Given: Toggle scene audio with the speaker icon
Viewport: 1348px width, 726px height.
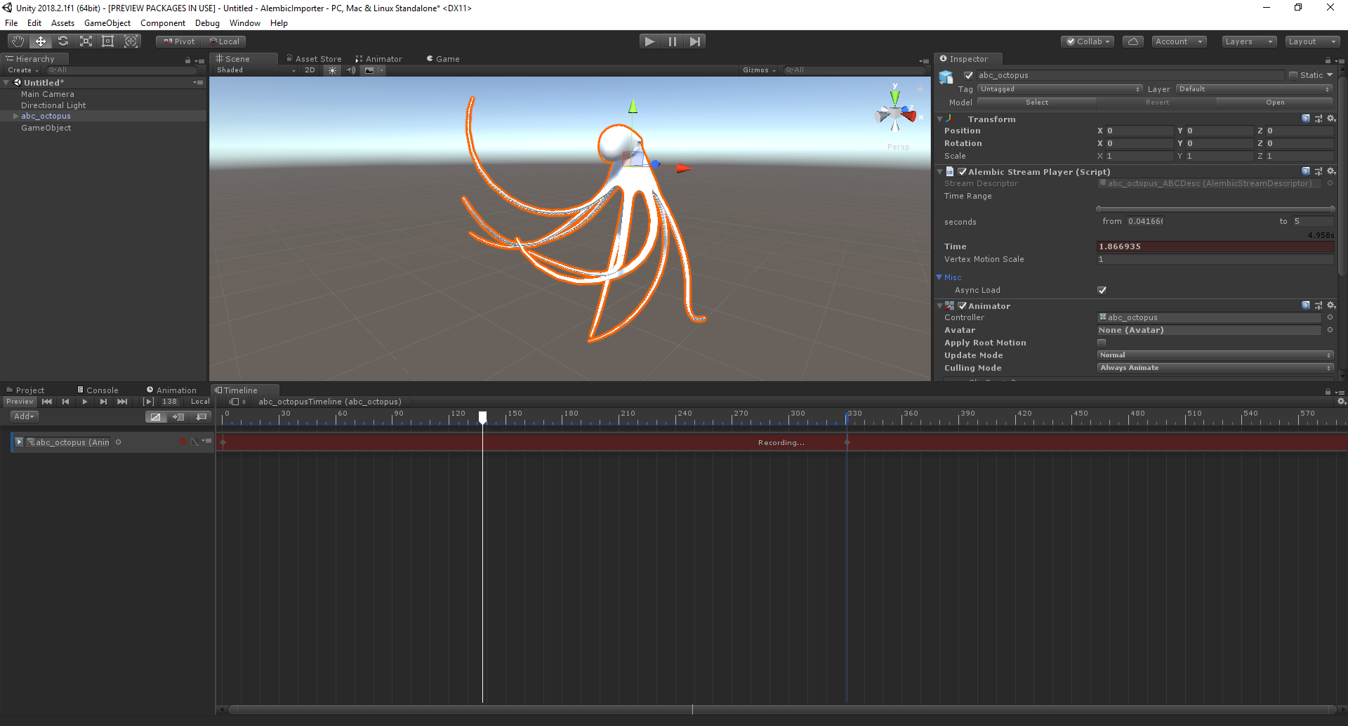Looking at the screenshot, I should 350,70.
